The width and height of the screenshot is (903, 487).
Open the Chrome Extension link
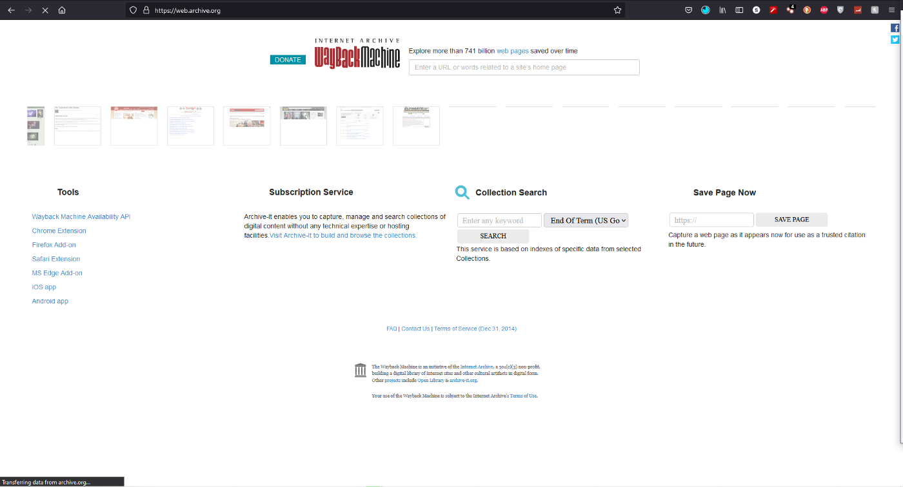[x=59, y=231]
